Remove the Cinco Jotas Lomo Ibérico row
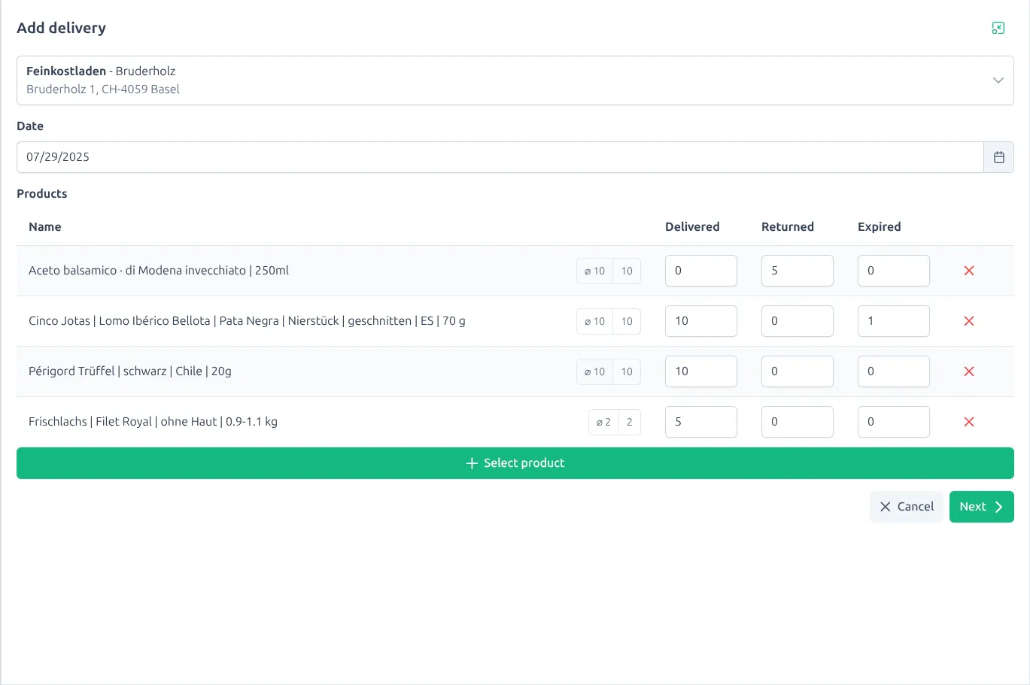The width and height of the screenshot is (1030, 685). pos(968,321)
